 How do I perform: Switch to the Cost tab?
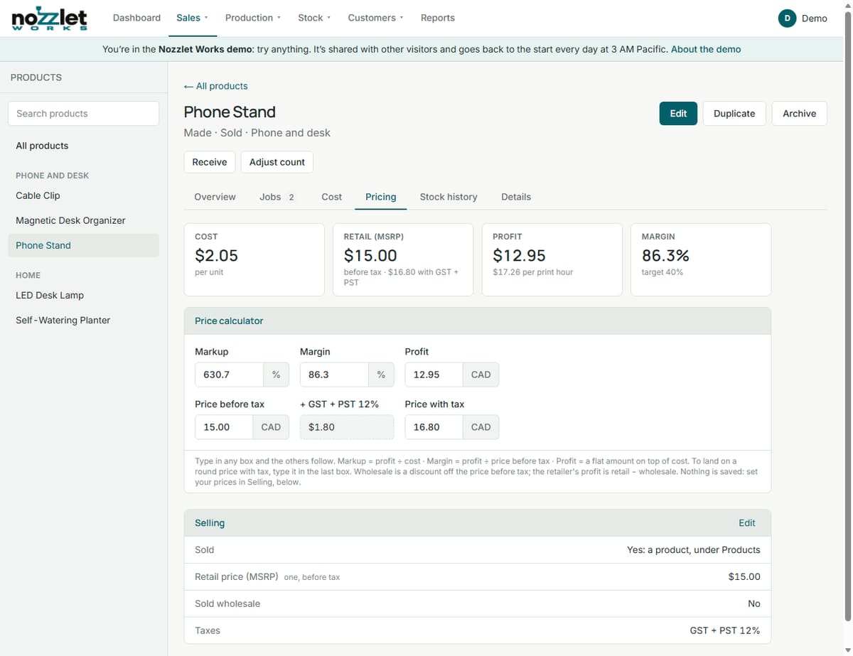point(331,197)
